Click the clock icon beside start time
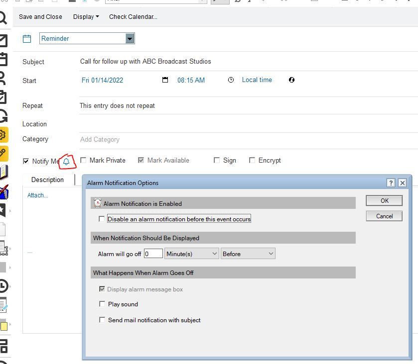418x364 pixels. point(231,80)
